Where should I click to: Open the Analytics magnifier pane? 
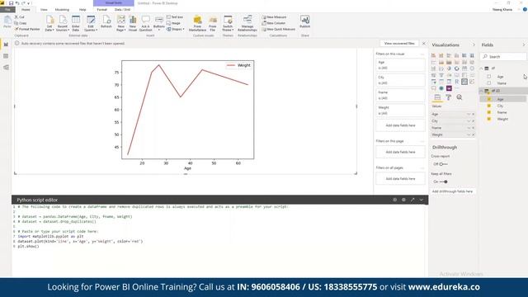pos(460,97)
